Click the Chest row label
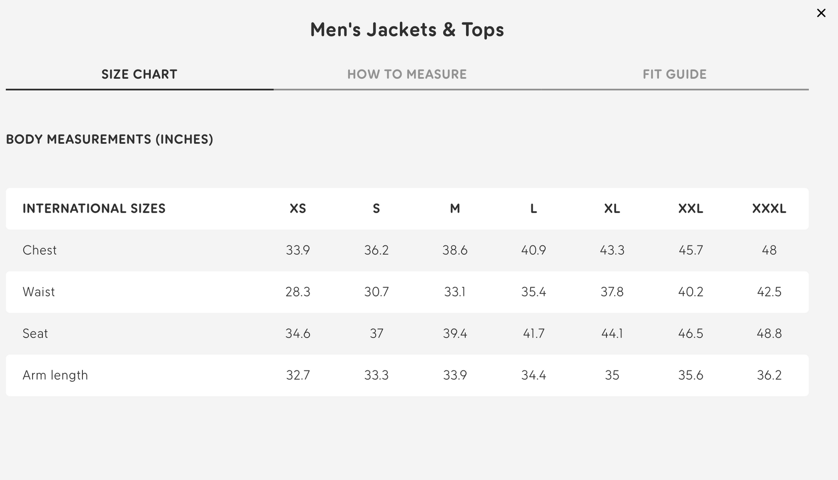Viewport: 838px width, 480px height. (x=40, y=250)
